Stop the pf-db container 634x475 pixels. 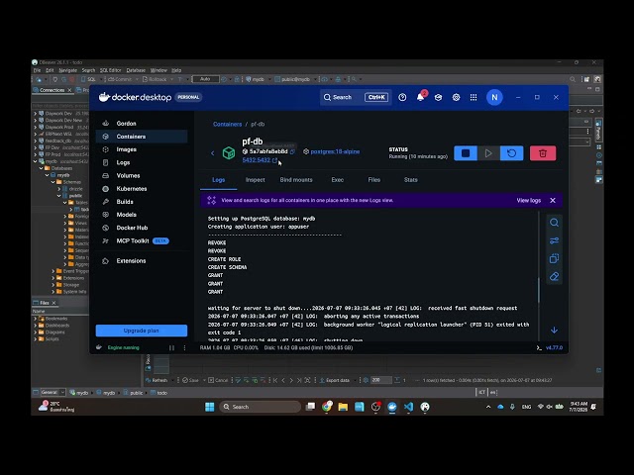click(466, 153)
